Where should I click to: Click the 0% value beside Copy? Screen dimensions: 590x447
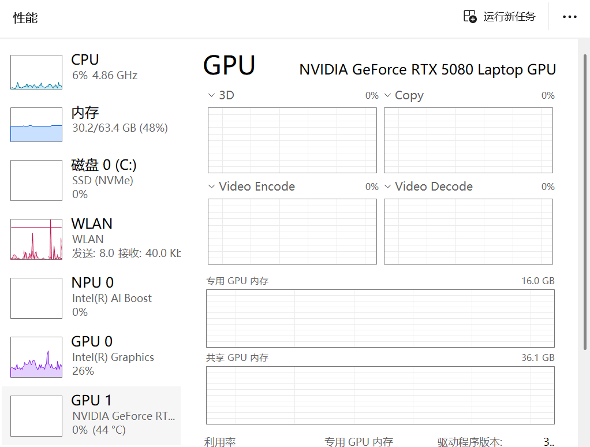[548, 95]
